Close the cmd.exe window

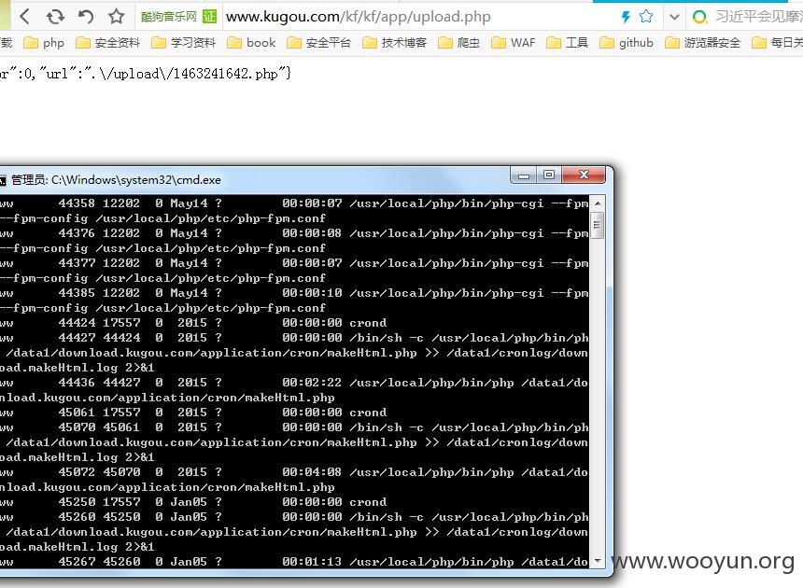pyautogui.click(x=584, y=175)
